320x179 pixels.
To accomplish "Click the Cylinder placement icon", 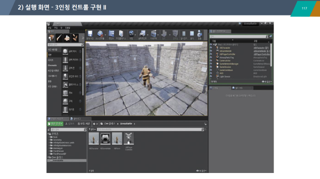I will (x=65, y=109).
